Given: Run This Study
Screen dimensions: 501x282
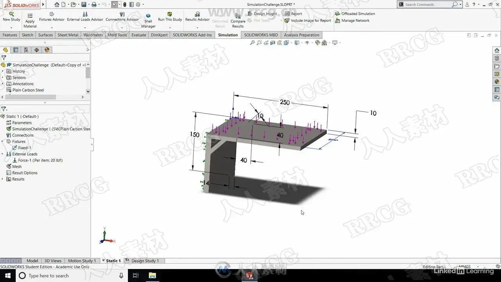Looking at the screenshot, I should pyautogui.click(x=170, y=17).
